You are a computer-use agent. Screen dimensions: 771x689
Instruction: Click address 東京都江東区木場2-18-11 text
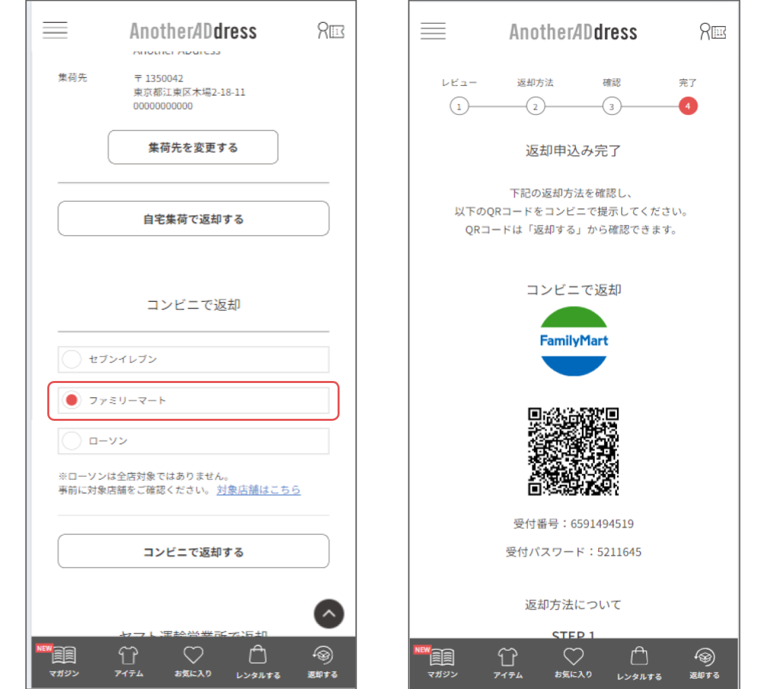click(x=189, y=92)
